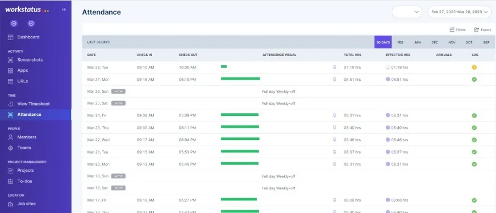Click the Dashboard icon in sidebar
The image size is (496, 213).
tap(10, 37)
